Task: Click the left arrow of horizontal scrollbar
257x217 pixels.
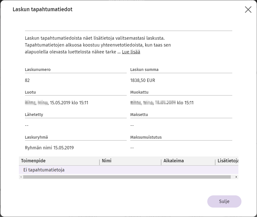Action: [21, 177]
